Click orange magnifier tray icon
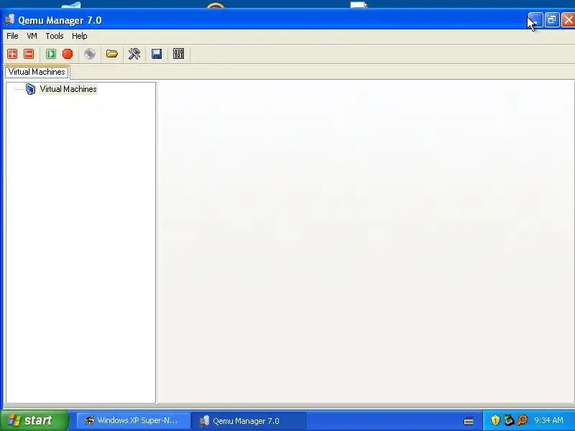Screen dimensions: 575x431 click(523, 420)
